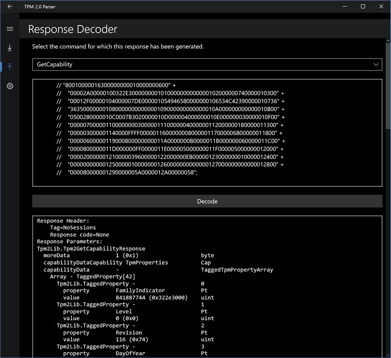Click the value '116 (0x74)'
This screenshot has width=391, height=358.
coord(132,339)
